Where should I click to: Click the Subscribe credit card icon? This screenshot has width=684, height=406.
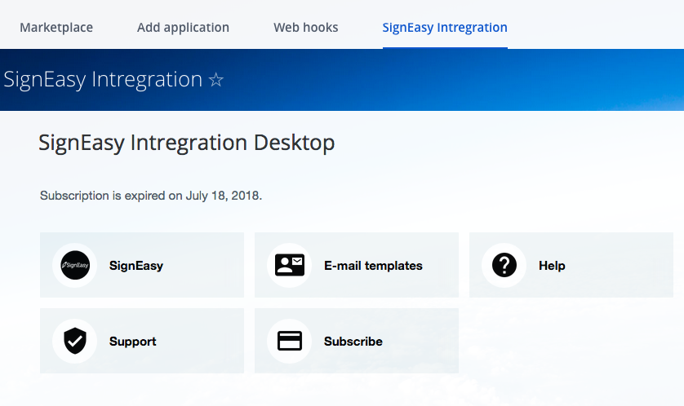coord(290,341)
